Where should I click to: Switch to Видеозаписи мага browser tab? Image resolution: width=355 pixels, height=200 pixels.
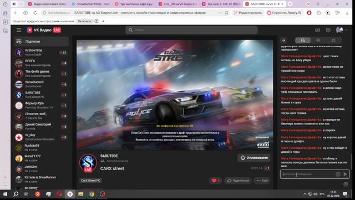click(47, 4)
